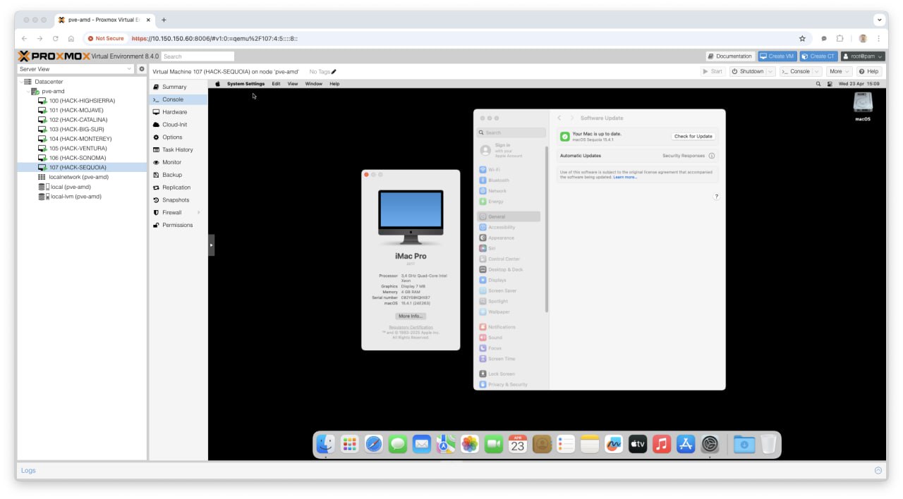Collapse the pve-amd node tree
Screen dimensions: 903x499
coord(28,92)
